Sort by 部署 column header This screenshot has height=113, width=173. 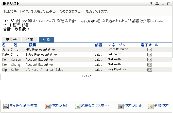98,45
